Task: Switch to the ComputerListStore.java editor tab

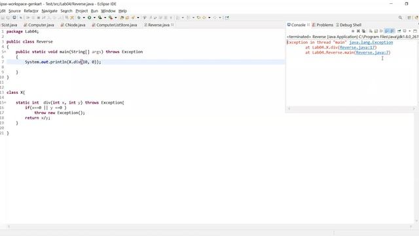Action: [x=115, y=25]
